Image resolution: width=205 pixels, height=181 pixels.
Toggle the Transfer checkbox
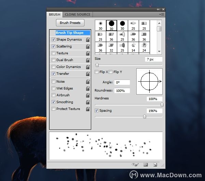pyautogui.click(x=53, y=73)
